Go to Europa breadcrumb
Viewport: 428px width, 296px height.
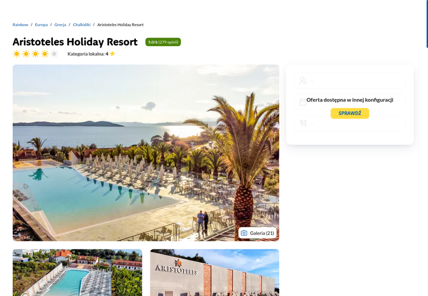coord(41,25)
